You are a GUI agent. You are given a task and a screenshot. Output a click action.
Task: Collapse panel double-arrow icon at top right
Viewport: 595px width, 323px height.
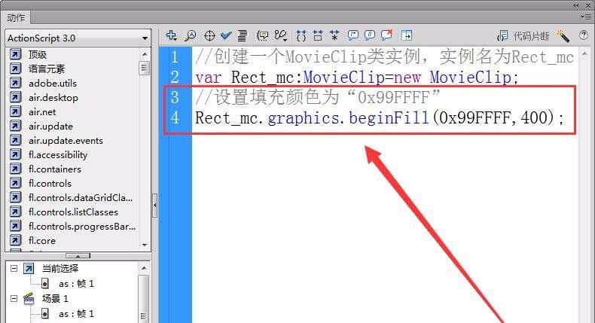tap(576, 6)
